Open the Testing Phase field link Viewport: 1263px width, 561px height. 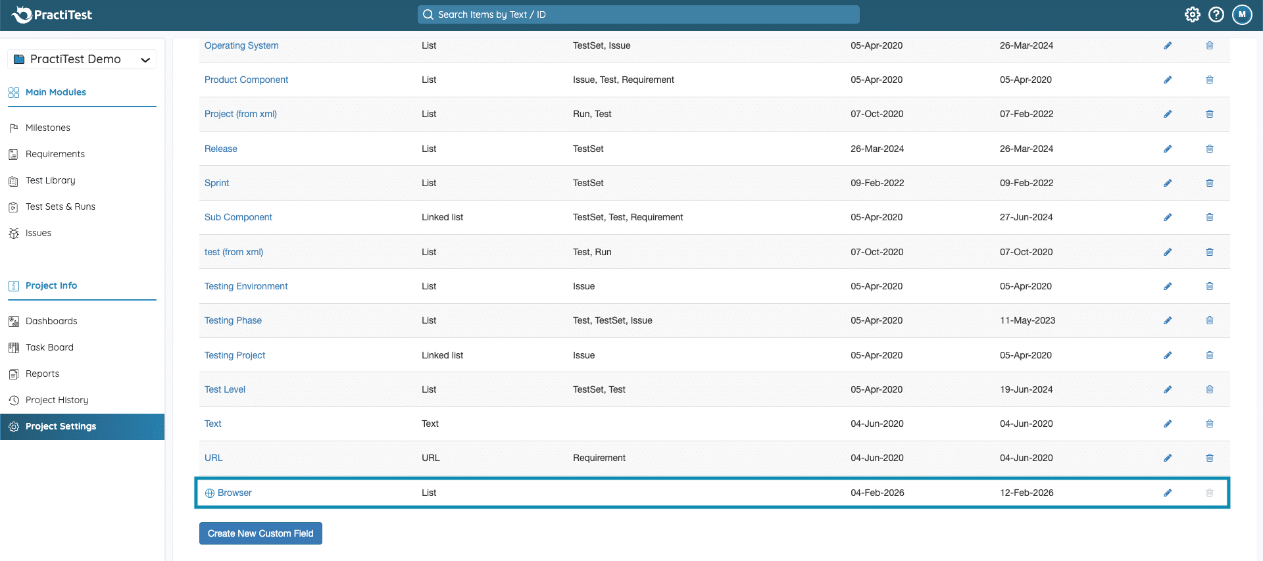coord(233,320)
